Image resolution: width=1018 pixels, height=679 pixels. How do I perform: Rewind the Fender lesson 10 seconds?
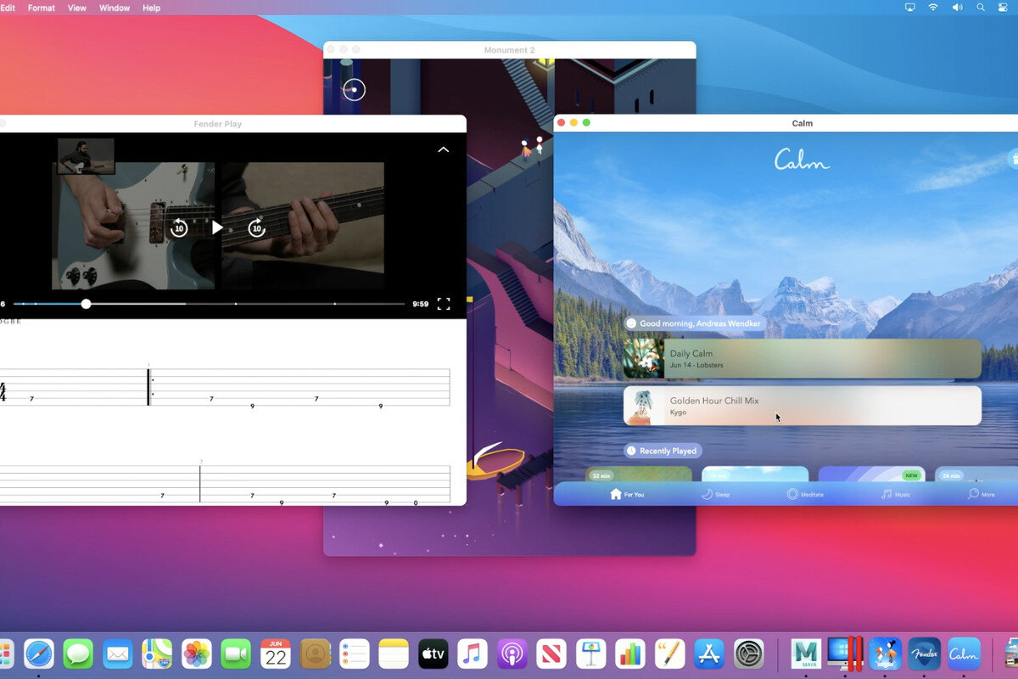(179, 227)
